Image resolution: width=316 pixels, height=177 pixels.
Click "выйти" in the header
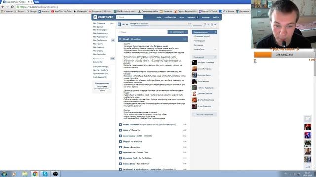215,17
